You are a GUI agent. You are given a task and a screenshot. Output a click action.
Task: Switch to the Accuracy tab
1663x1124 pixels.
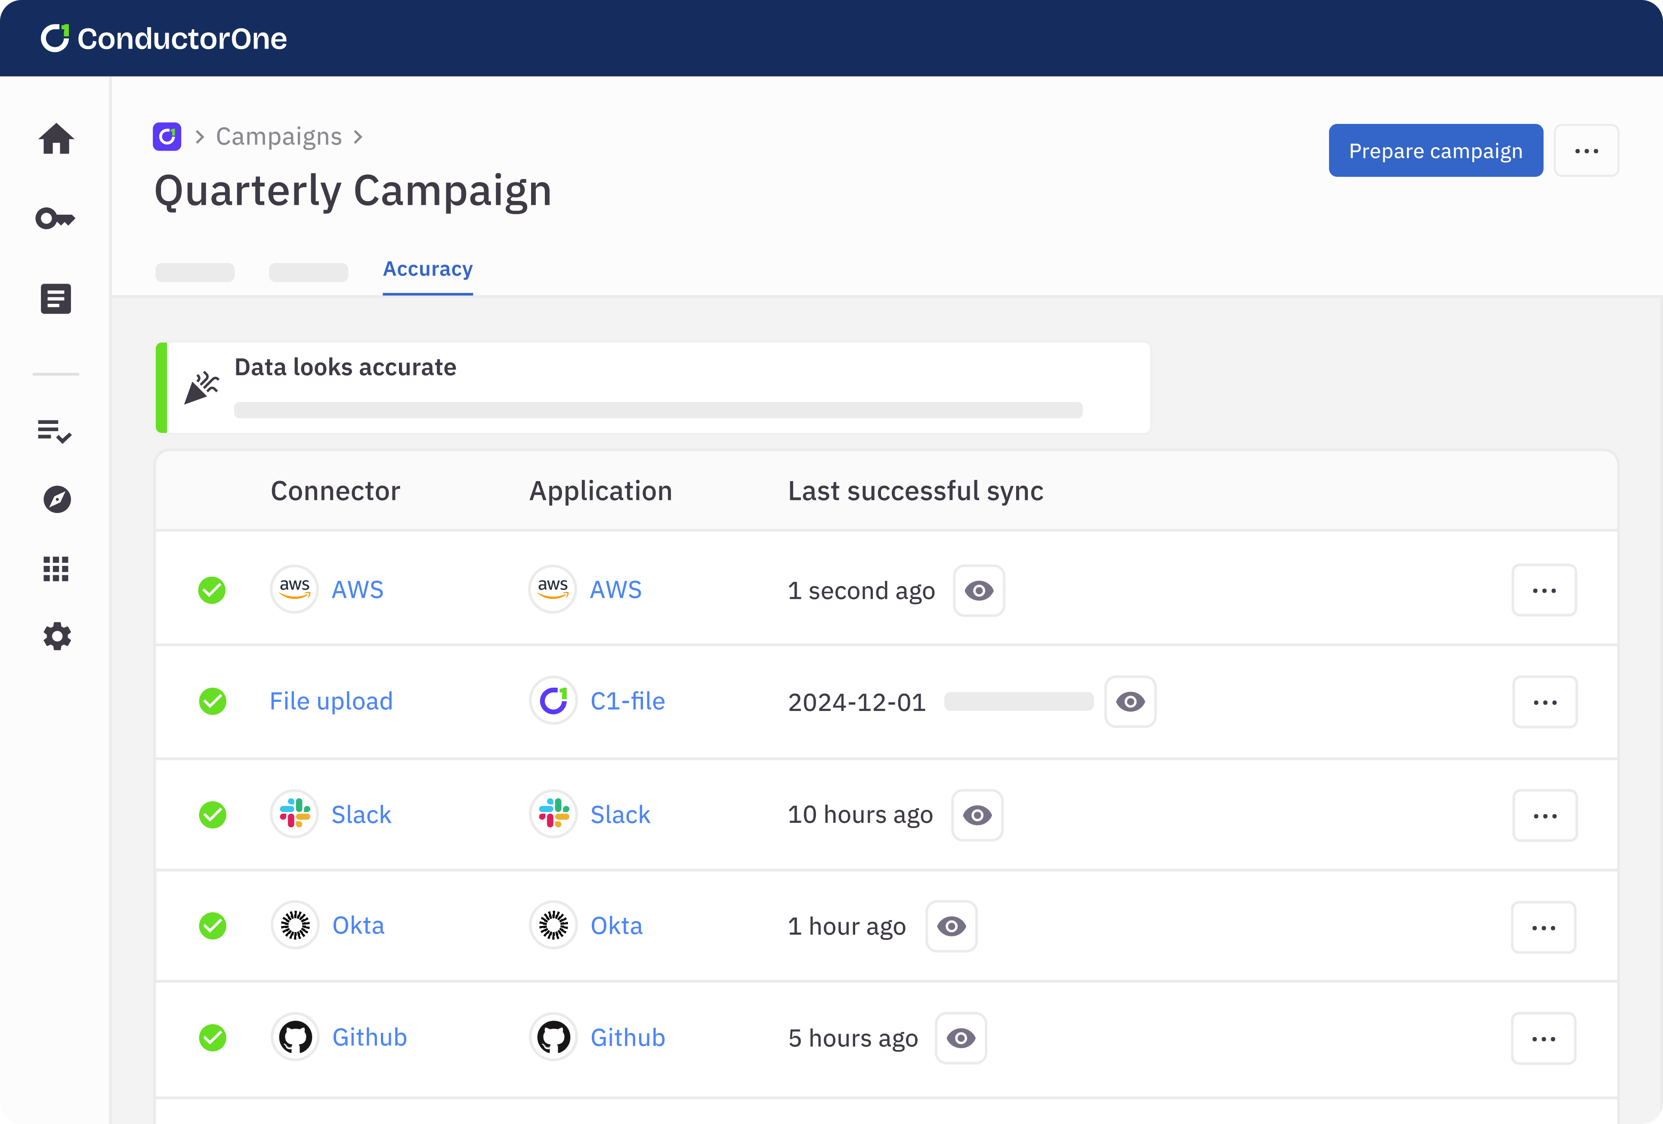(x=427, y=269)
